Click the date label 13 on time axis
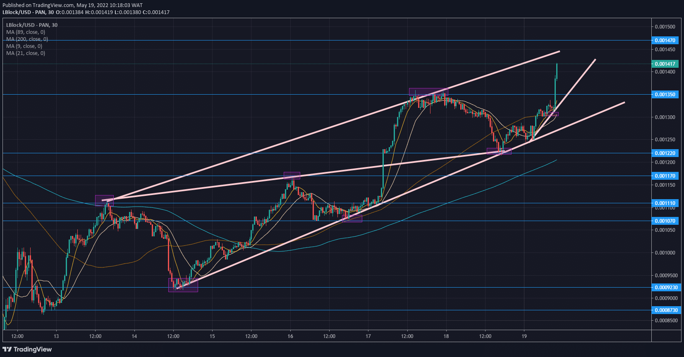Screen dimensions: 684x357 click(x=56, y=336)
